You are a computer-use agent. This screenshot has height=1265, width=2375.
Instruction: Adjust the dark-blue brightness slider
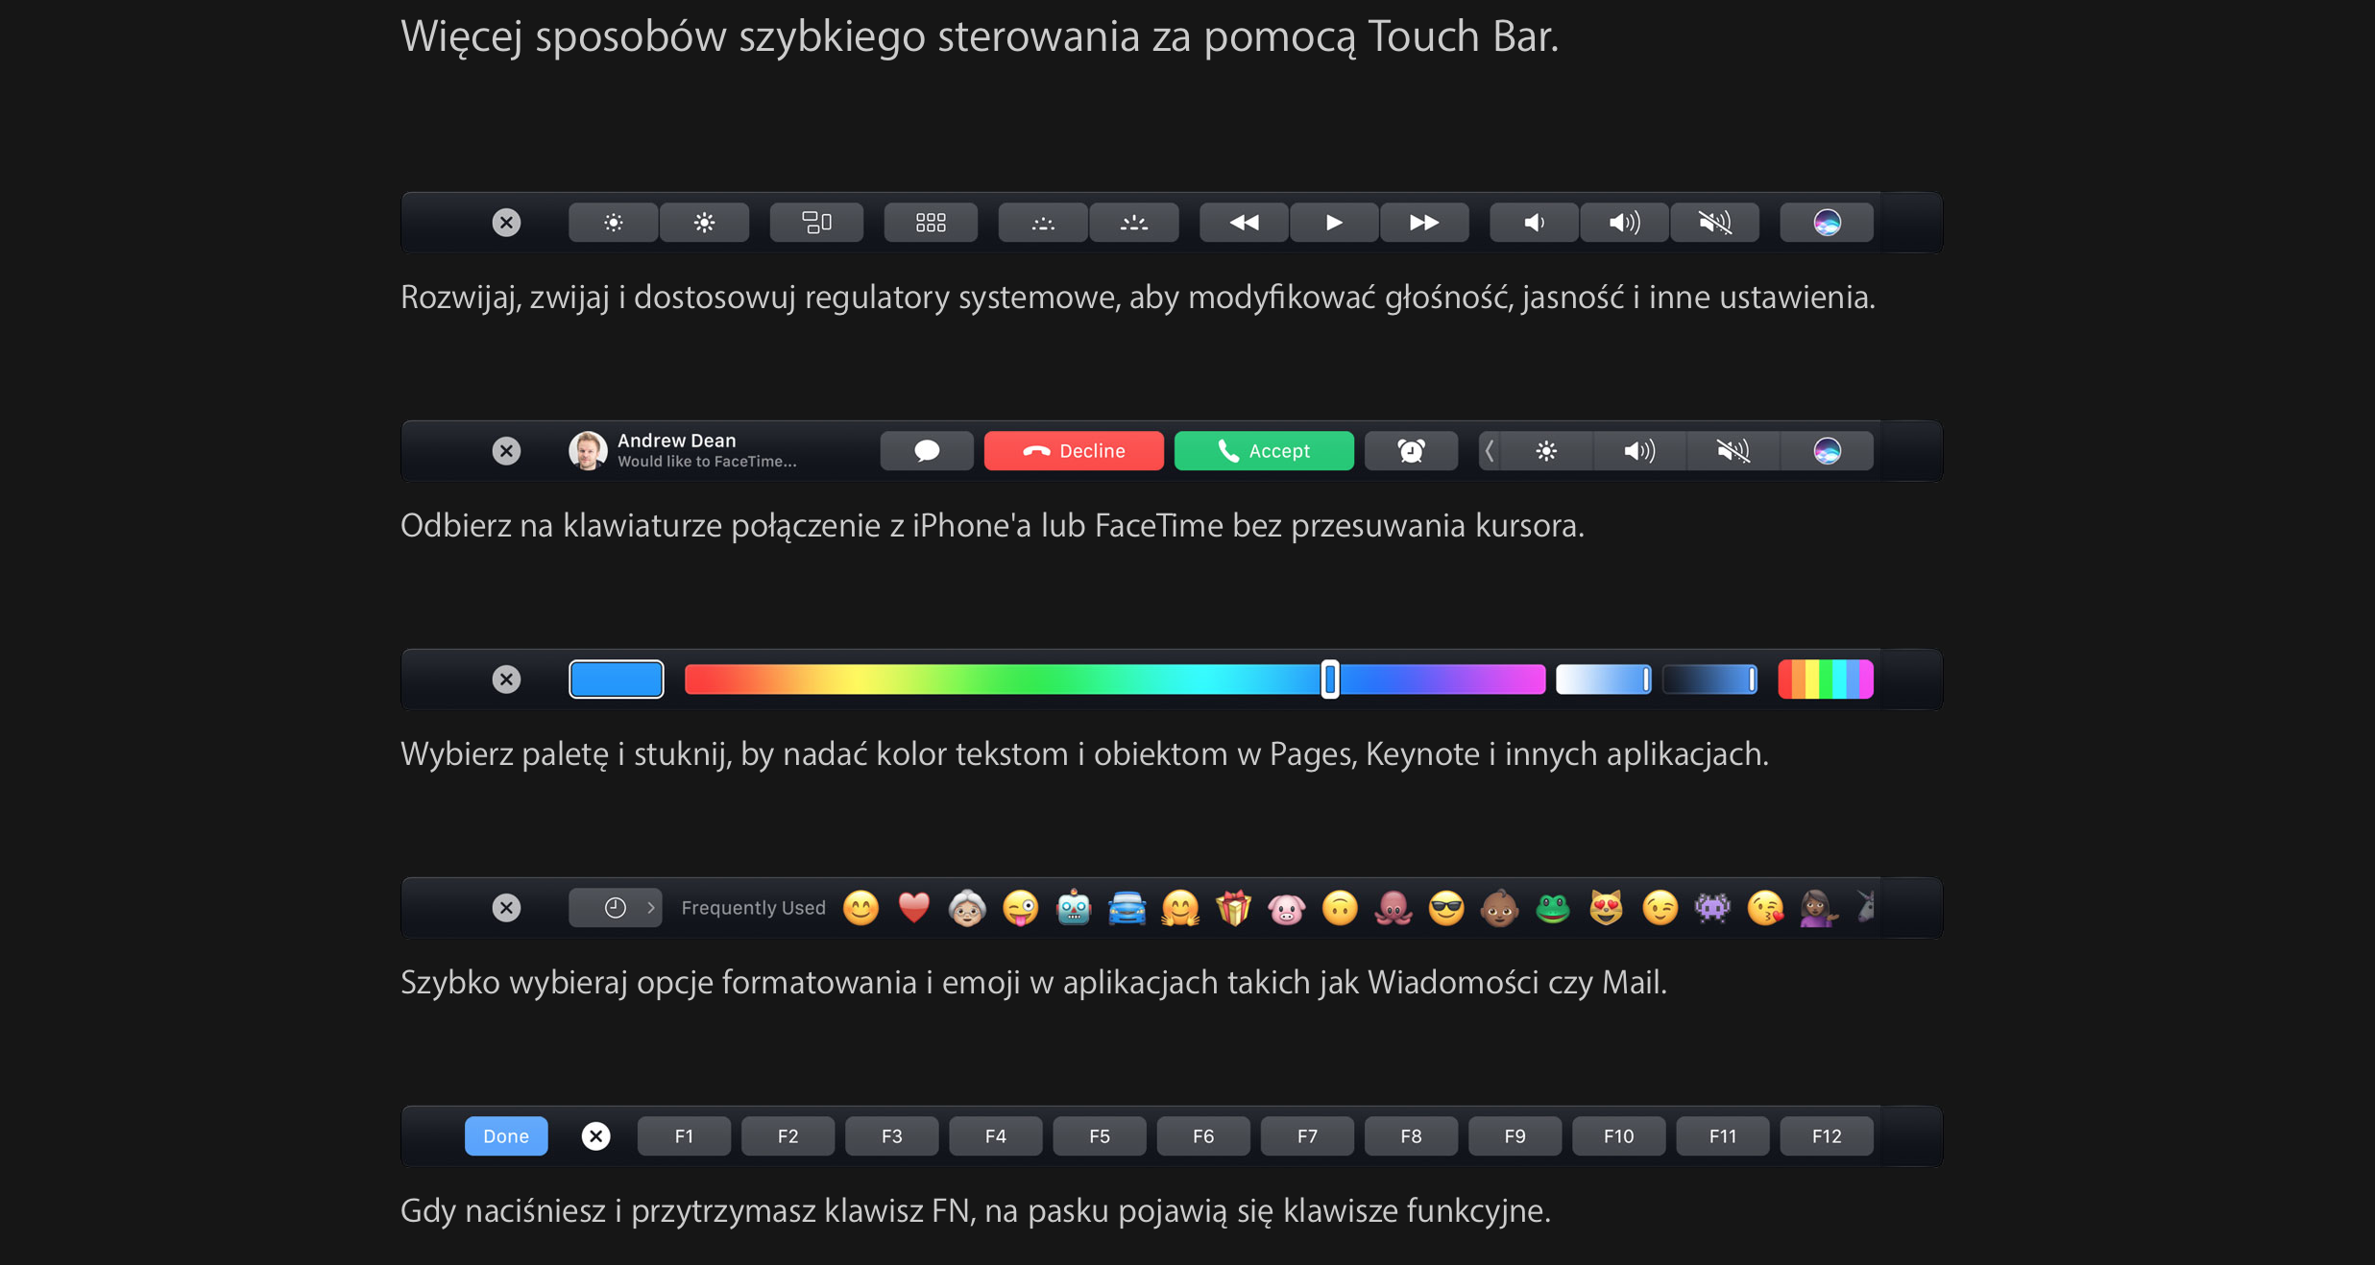pos(1710,680)
